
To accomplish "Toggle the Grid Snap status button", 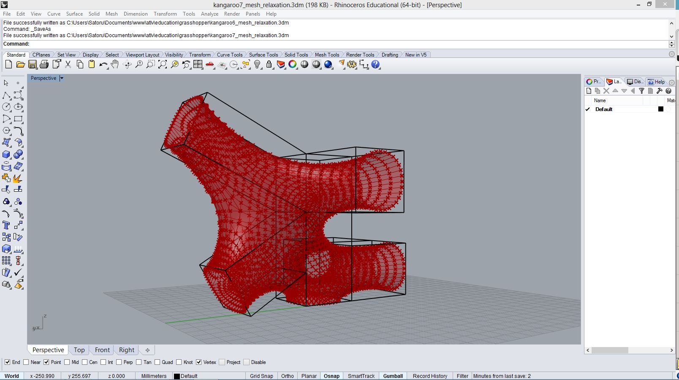I will tap(261, 376).
